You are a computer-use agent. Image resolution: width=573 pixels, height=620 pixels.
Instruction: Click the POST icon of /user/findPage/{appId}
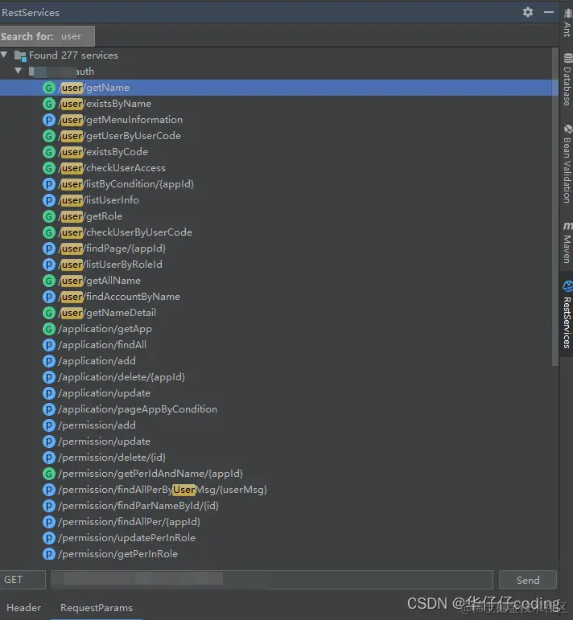tap(48, 248)
